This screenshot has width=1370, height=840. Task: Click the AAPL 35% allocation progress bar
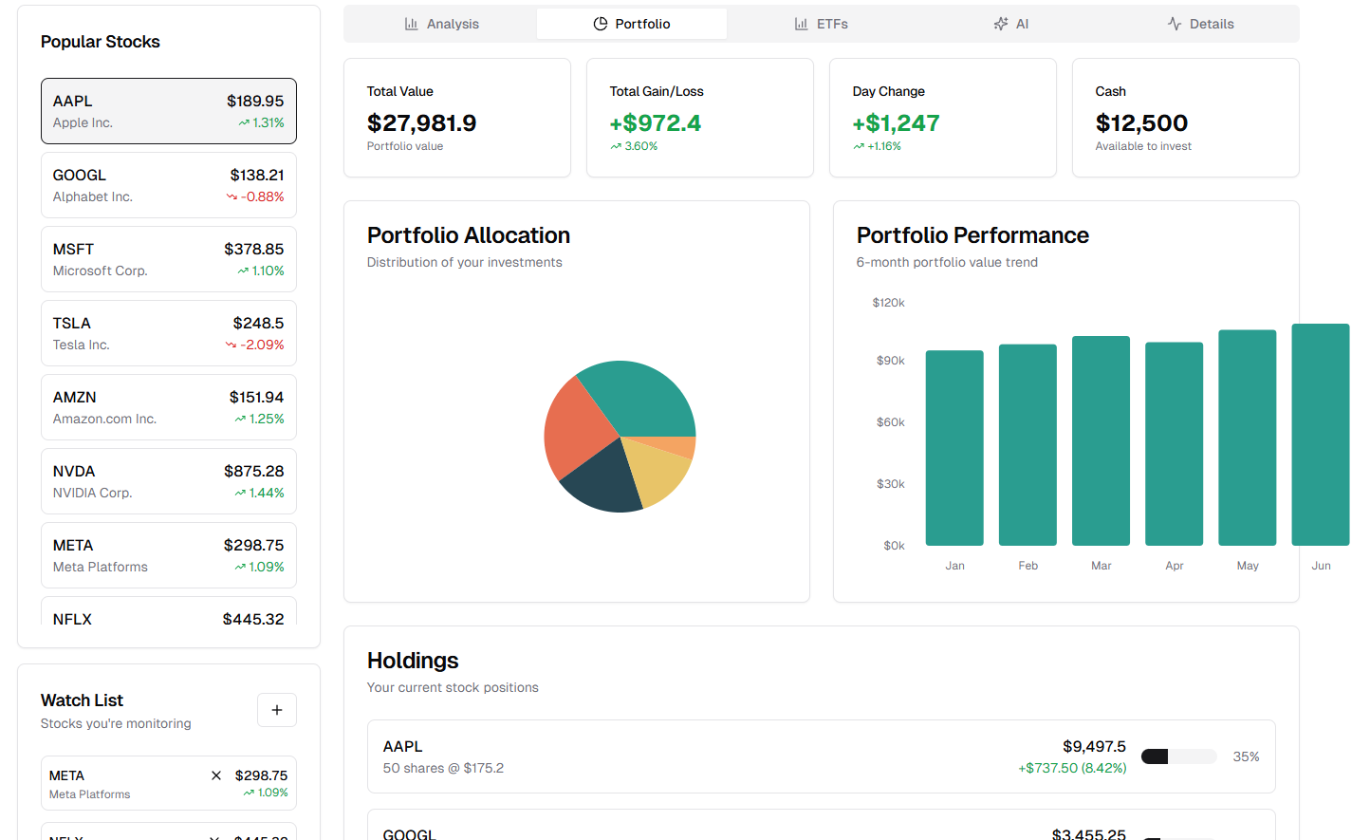1178,756
